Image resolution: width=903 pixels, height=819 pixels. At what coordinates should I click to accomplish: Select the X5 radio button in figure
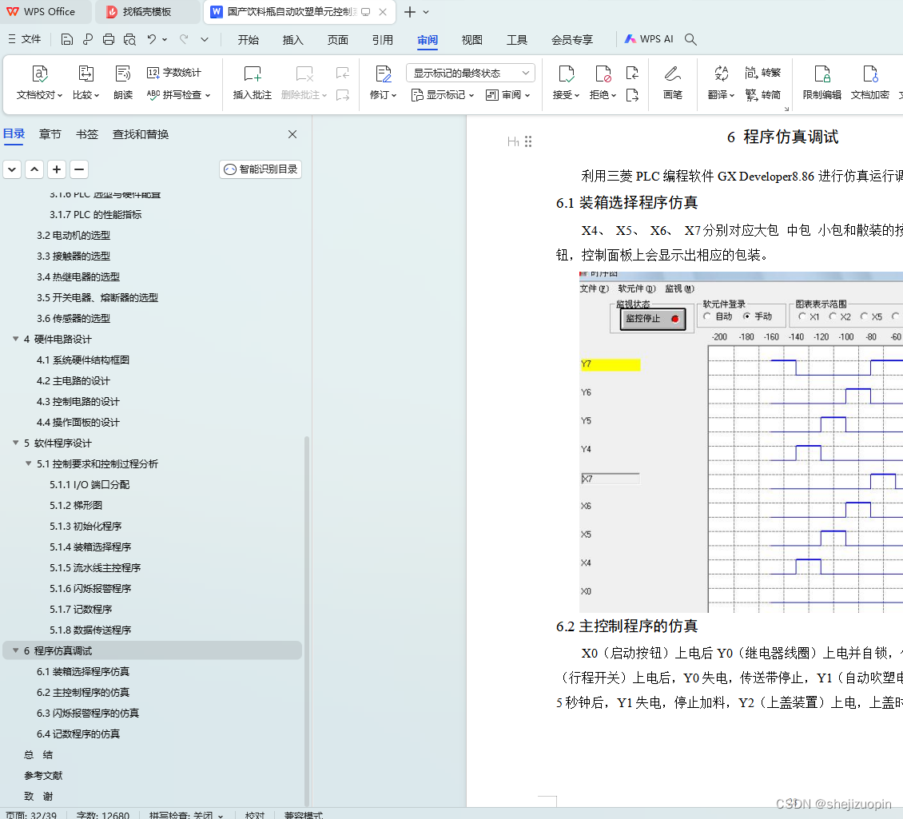864,316
